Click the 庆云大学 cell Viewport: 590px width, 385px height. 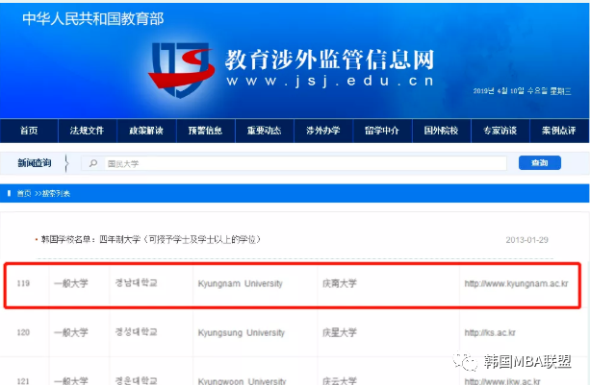coord(340,381)
